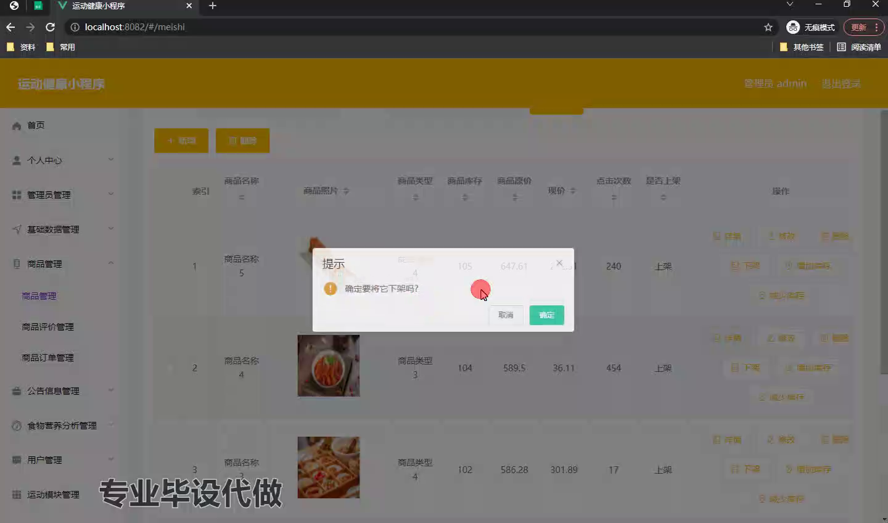Click the home icon beside 首页
The width and height of the screenshot is (888, 523).
(17, 126)
